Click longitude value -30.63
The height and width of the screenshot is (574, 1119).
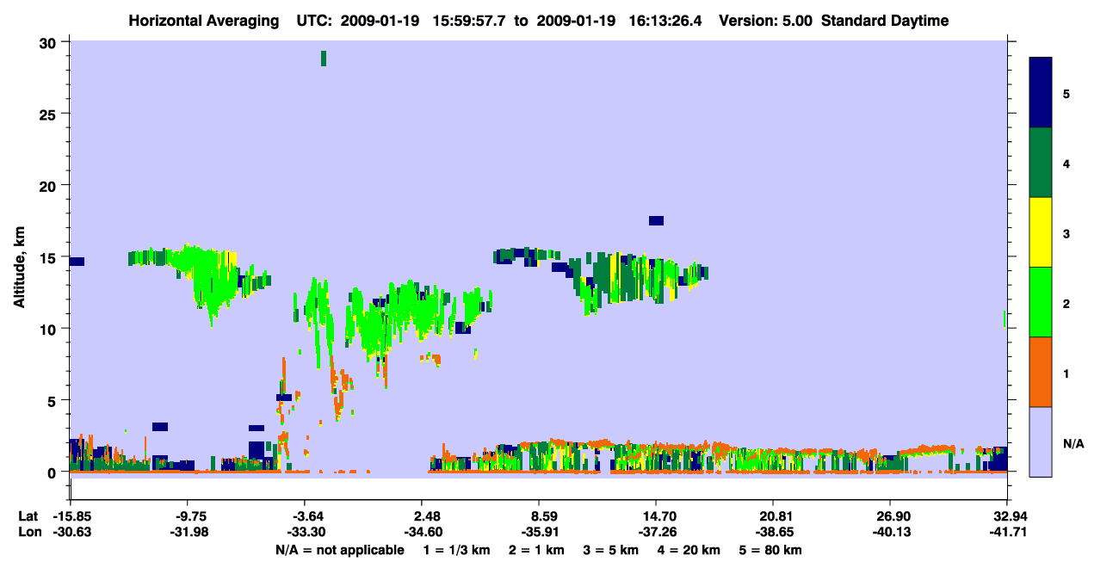click(71, 532)
